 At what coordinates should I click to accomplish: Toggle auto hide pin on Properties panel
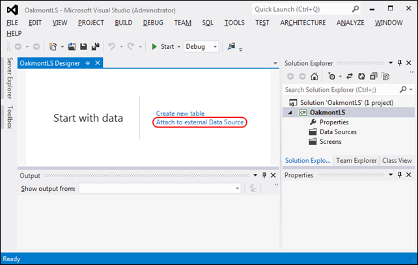point(400,174)
